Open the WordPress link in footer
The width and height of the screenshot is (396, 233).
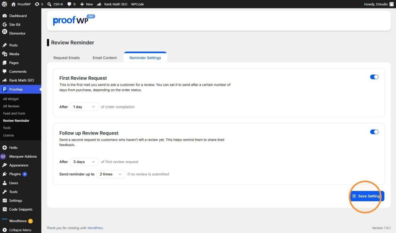click(x=95, y=228)
